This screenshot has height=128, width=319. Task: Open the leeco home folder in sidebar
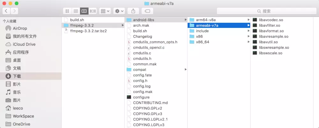31,108
